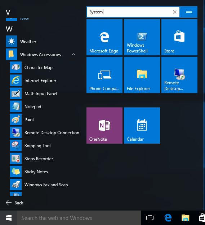Image resolution: width=205 pixels, height=225 pixels.
Task: Open the Windows PowerShell tile
Action: point(142,37)
